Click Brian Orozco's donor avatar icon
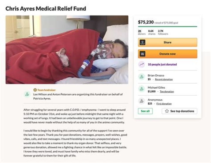This screenshot has height=163, width=211. [x=142, y=77]
